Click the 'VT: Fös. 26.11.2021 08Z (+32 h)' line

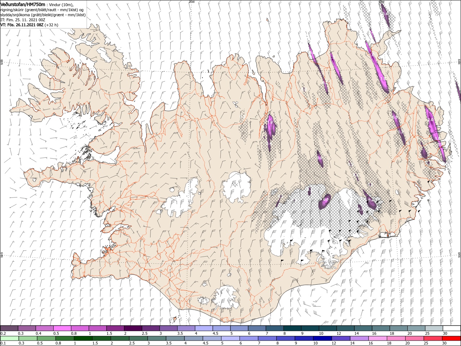pos(29,25)
